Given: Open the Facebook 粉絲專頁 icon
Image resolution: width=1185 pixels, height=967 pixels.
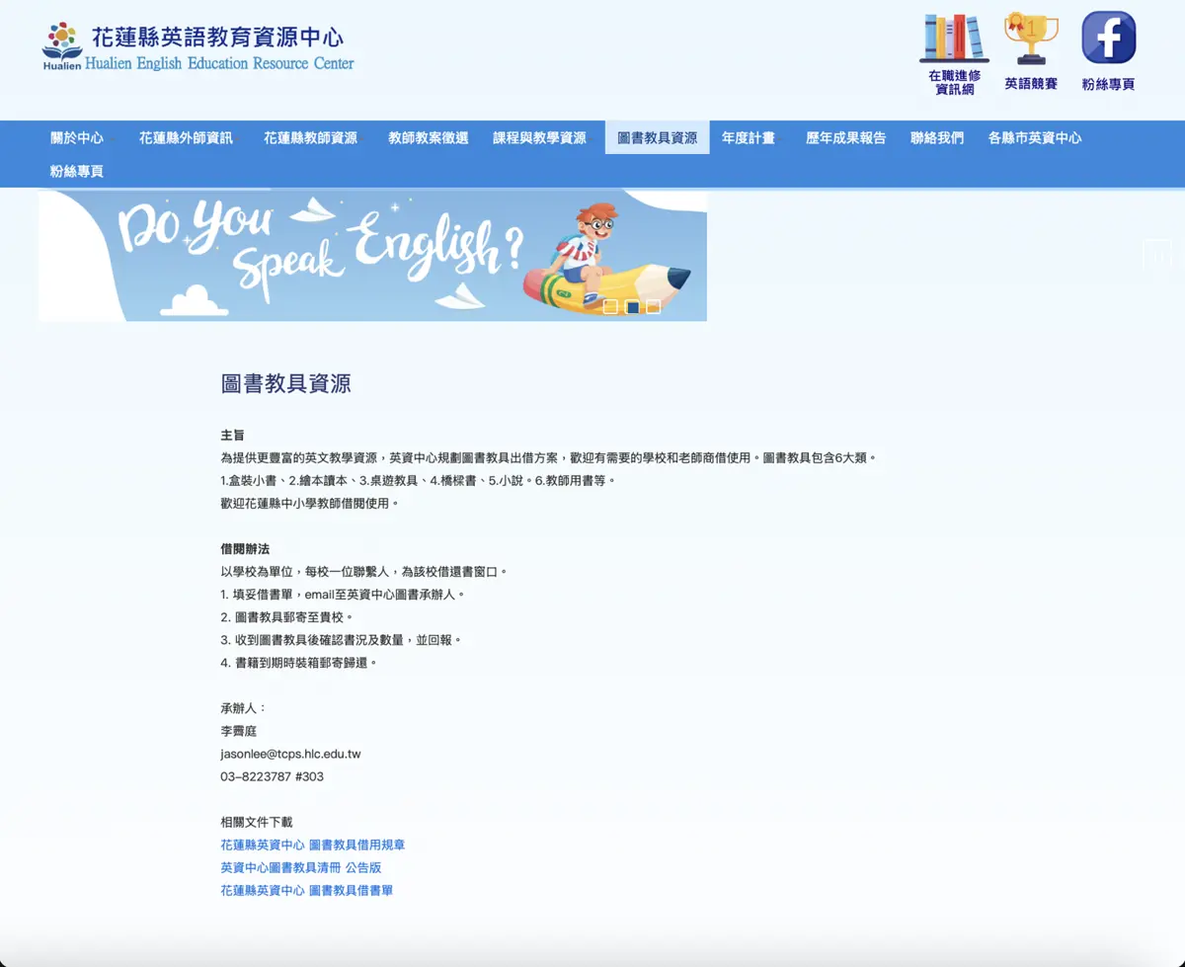Looking at the screenshot, I should tap(1108, 51).
